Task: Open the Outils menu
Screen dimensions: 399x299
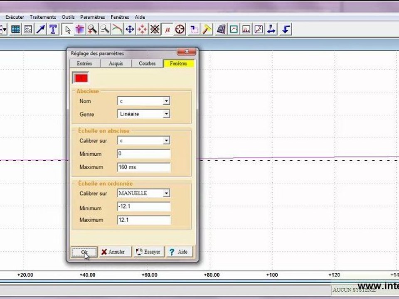Action: point(68,17)
